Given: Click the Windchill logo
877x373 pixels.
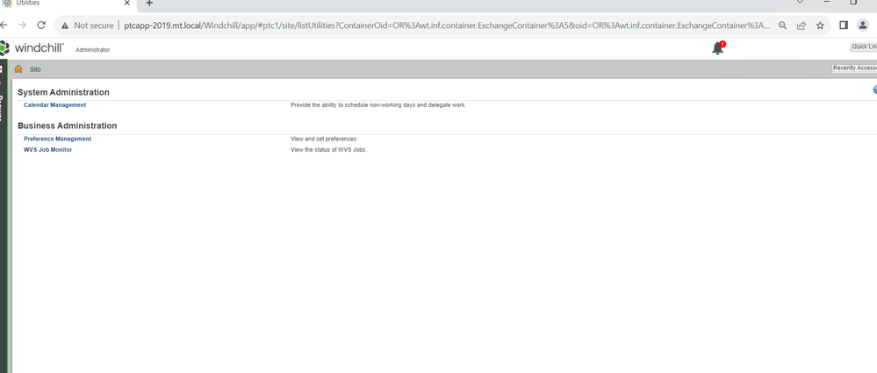Looking at the screenshot, I should pyautogui.click(x=32, y=48).
